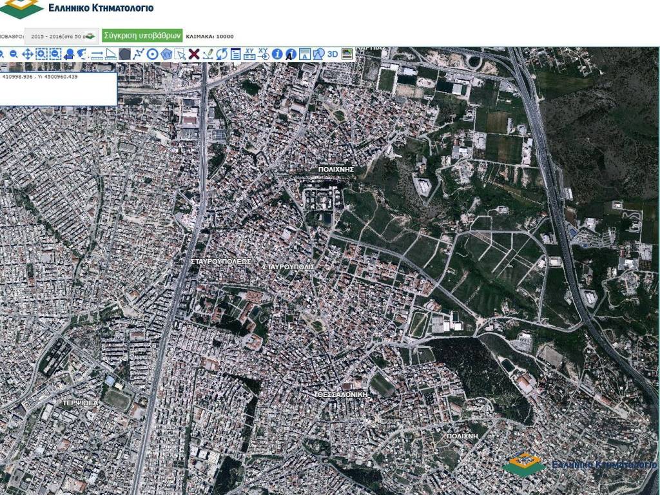Select the measure area triangle tool

pos(111,54)
